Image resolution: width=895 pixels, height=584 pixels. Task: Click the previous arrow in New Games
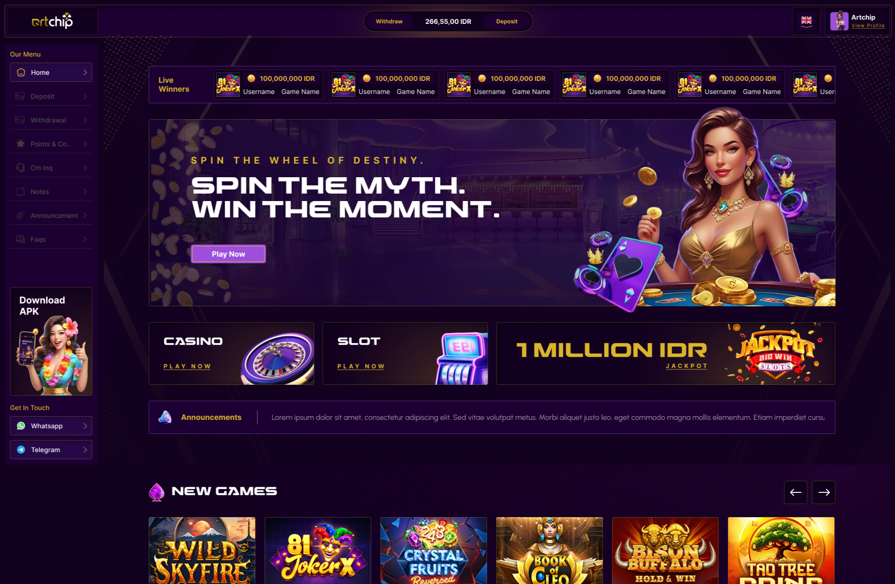click(x=796, y=492)
